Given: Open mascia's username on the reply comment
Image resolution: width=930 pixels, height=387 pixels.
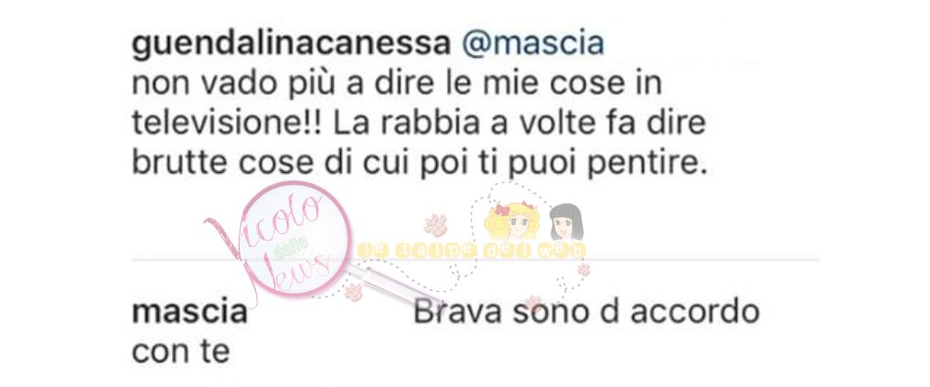Looking at the screenshot, I should pyautogui.click(x=189, y=312).
